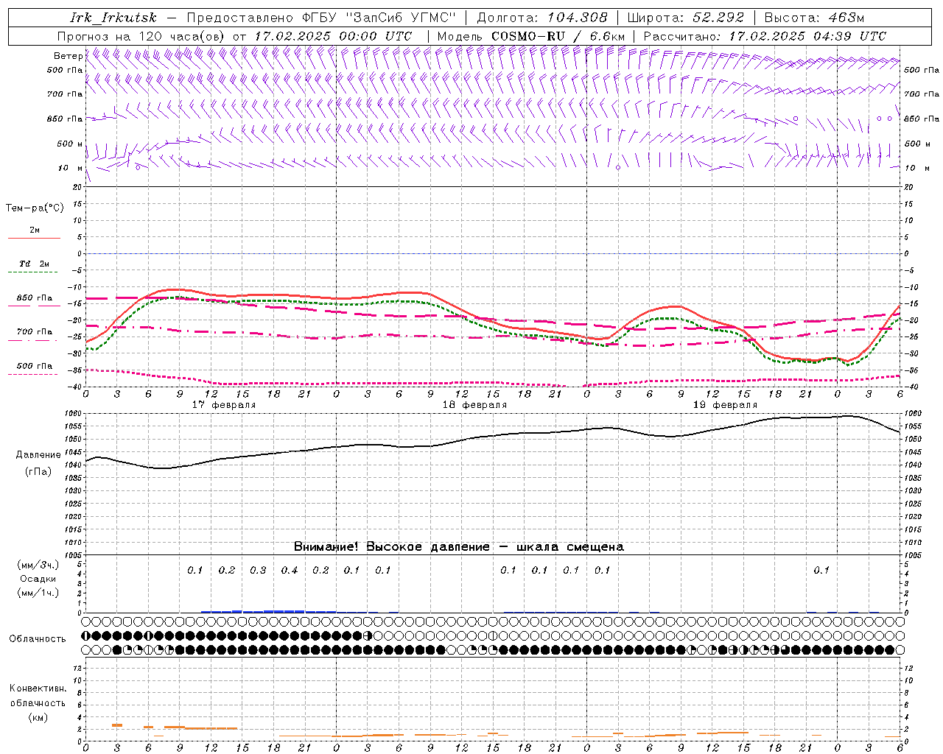This screenshot has width=943, height=754.
Task: Click the 'Конвективн.' convective cloud label
Action: click(38, 688)
